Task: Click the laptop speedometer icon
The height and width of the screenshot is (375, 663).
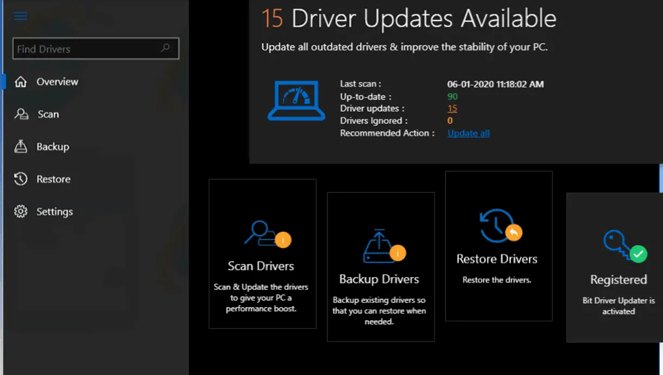Action: 296,100
